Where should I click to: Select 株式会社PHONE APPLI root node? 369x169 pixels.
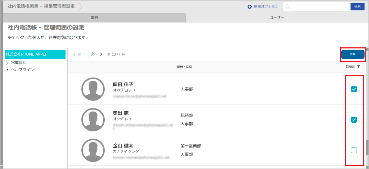(35, 54)
